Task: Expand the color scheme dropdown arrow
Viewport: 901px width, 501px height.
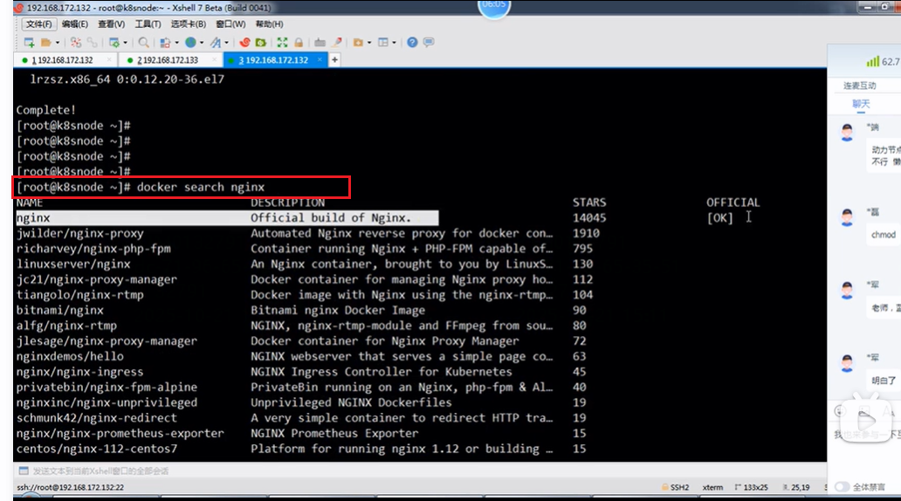Action: tap(177, 43)
